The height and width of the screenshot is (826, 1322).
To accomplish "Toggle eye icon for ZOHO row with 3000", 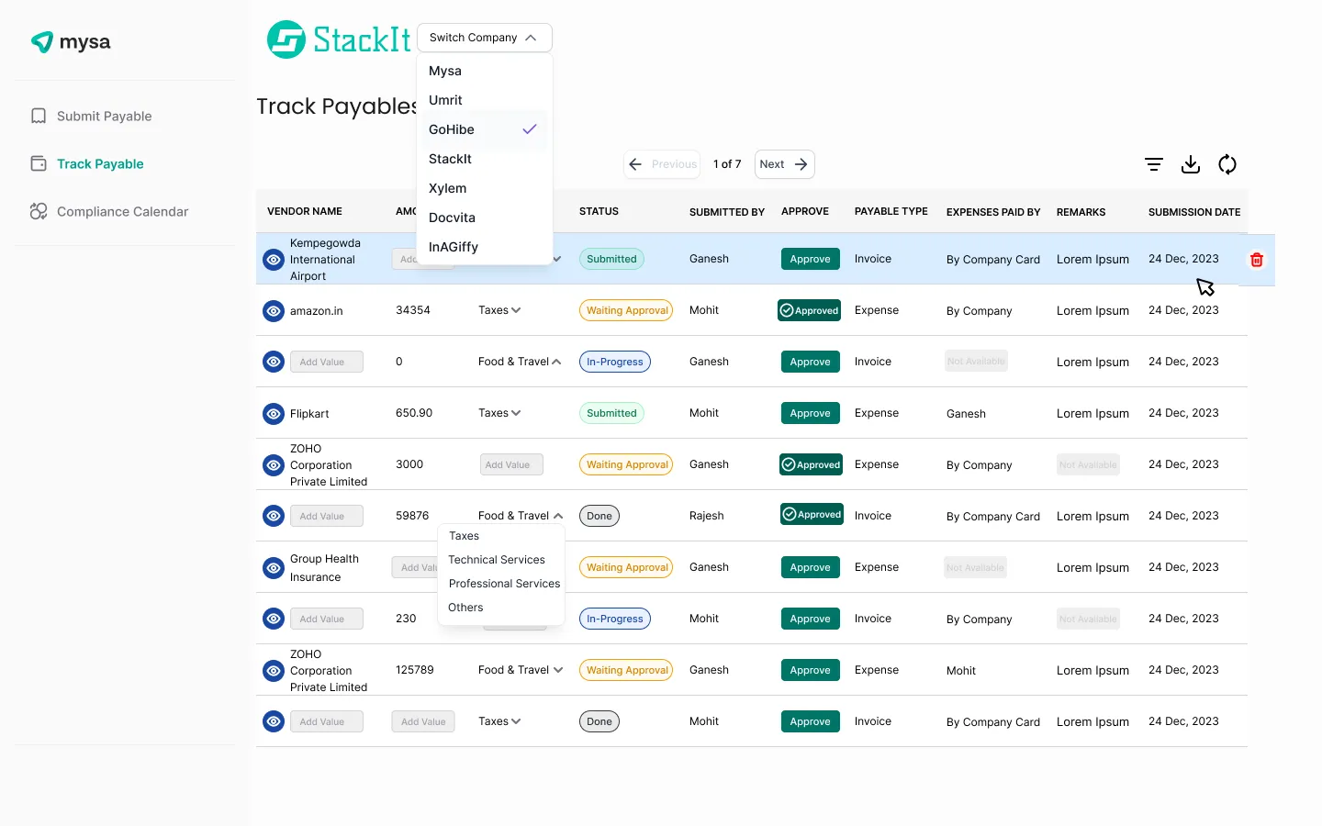I will click(274, 465).
